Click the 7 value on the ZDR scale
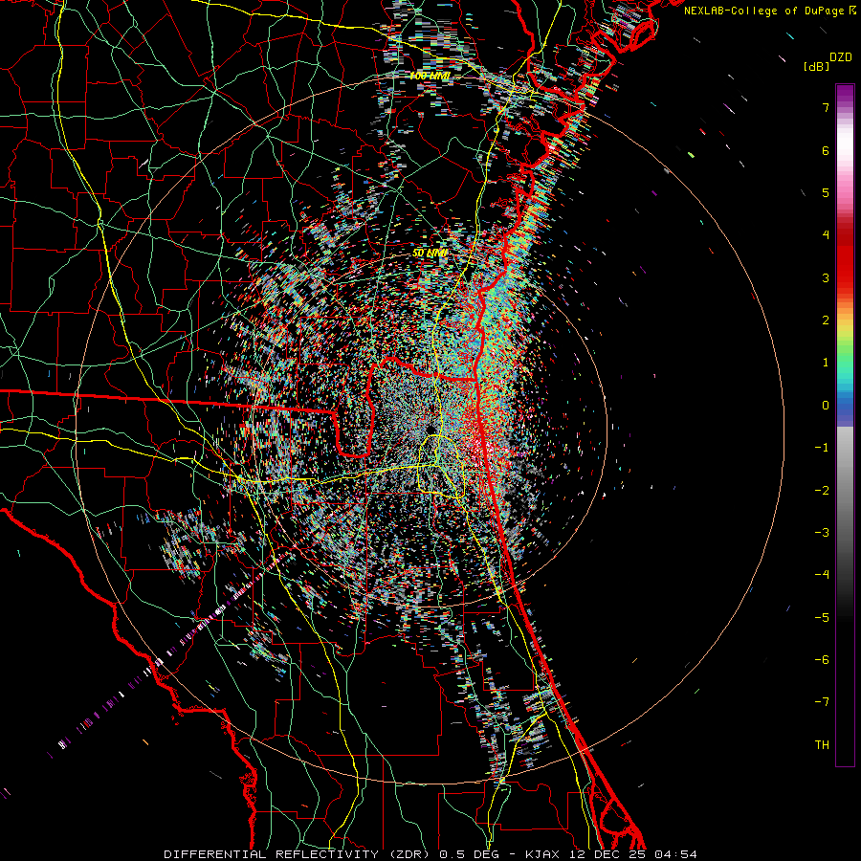 click(x=826, y=107)
